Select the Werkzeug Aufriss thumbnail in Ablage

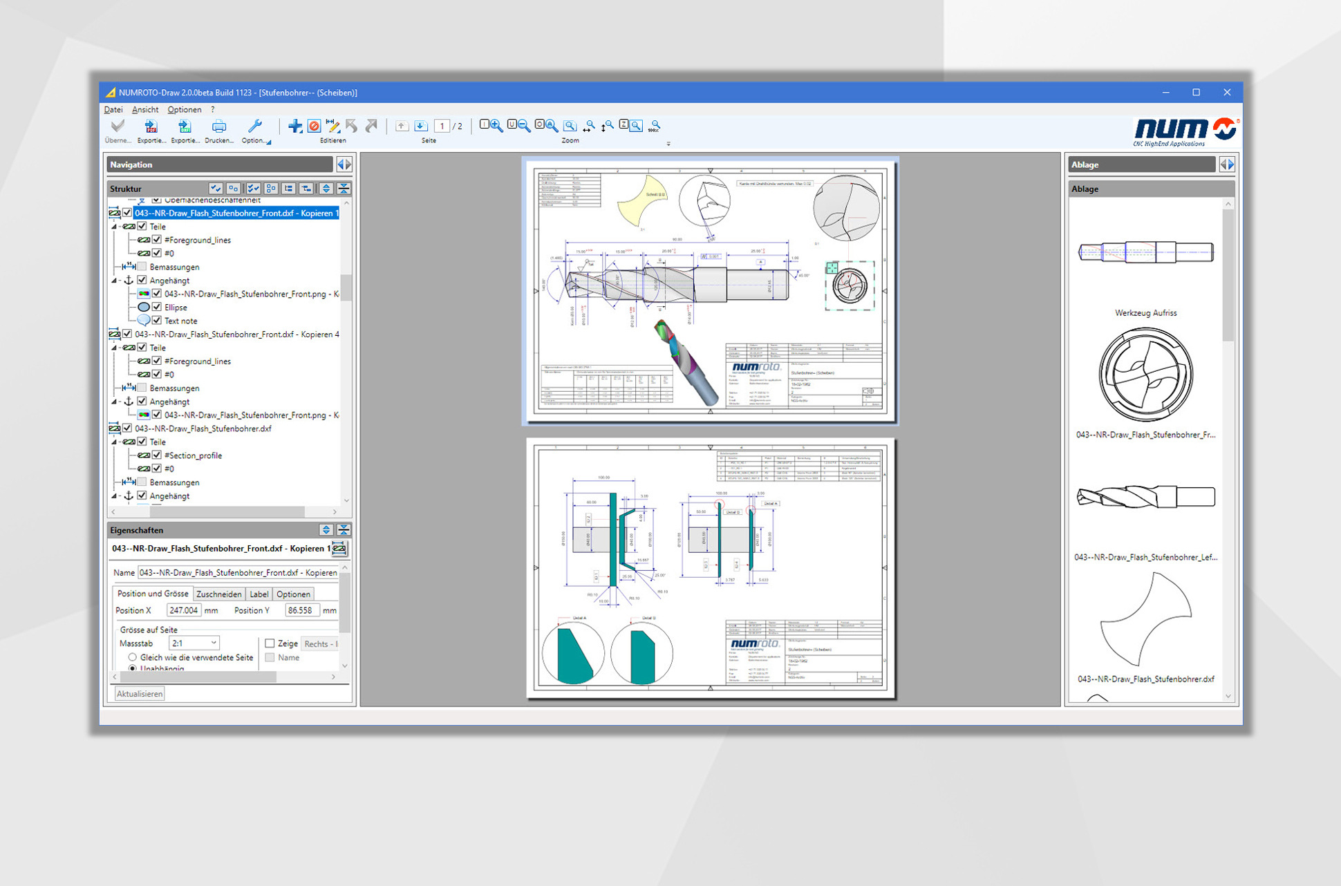point(1145,252)
